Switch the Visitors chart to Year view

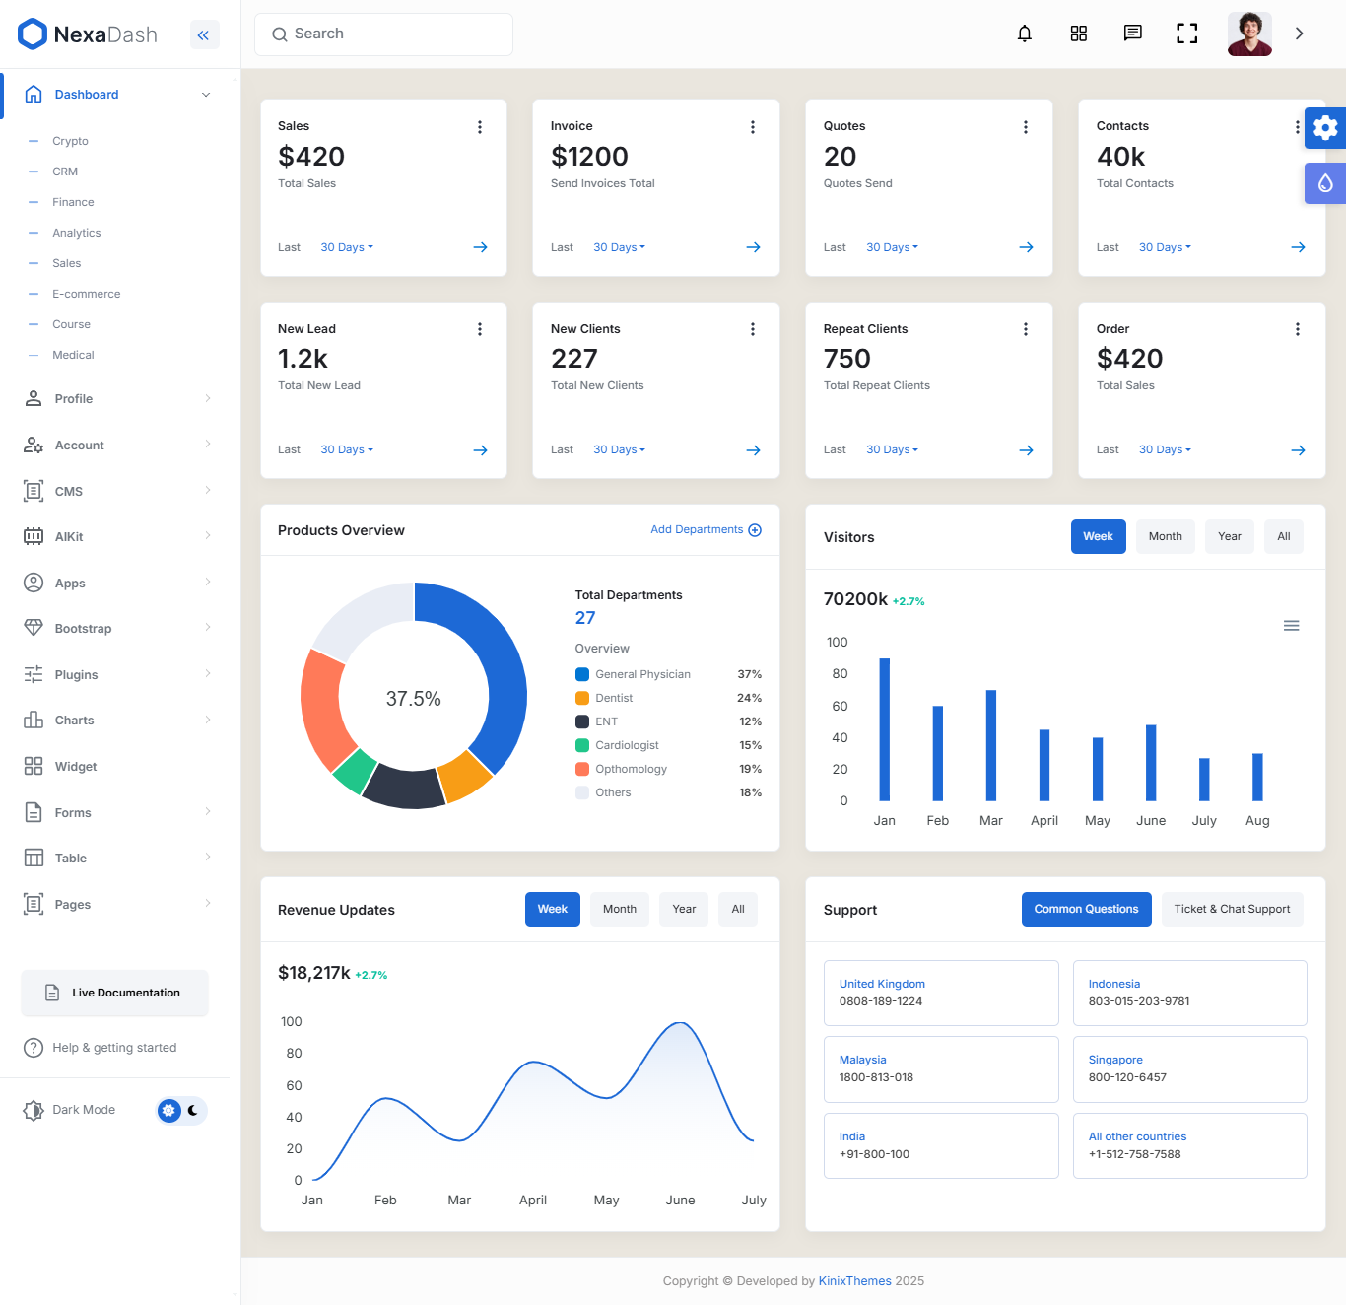click(1229, 536)
